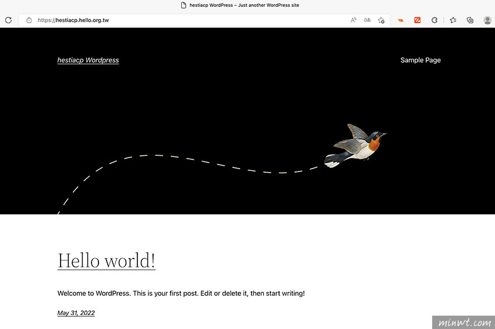This screenshot has width=495, height=329.
Task: Open Read Aloud from the address bar
Action: pyautogui.click(x=353, y=20)
